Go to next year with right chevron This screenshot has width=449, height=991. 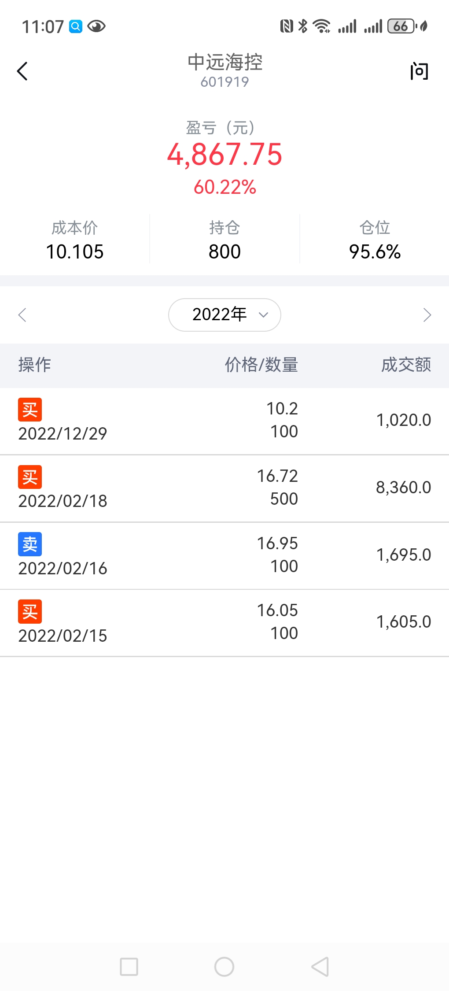click(427, 314)
